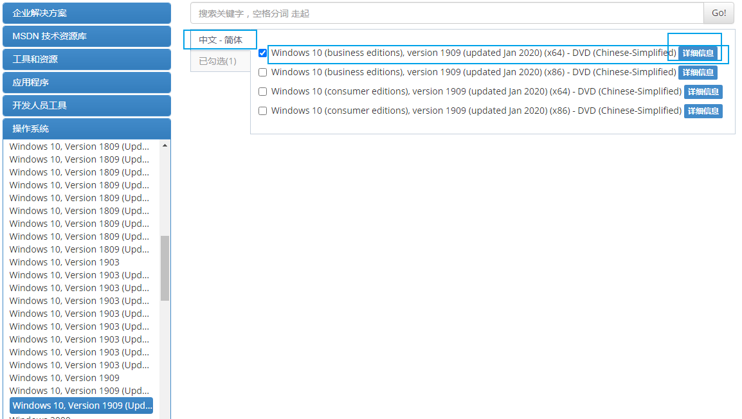Click the business editions x86 DVD label text
742x419 pixels.
click(474, 73)
